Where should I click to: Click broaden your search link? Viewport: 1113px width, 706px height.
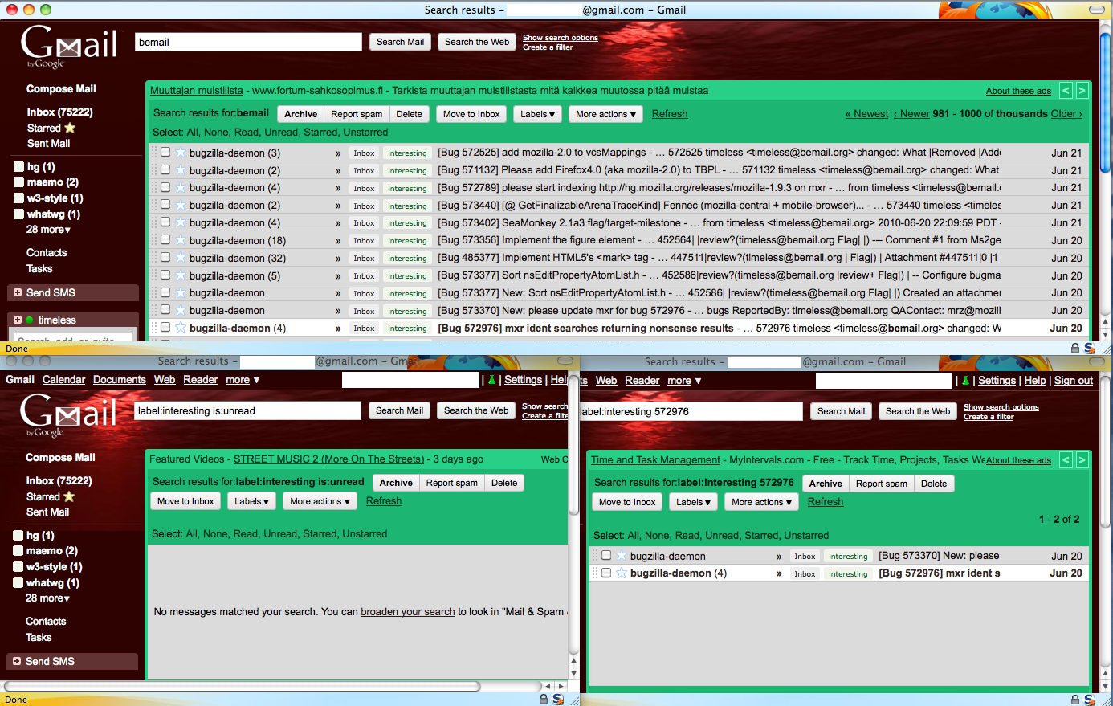click(x=408, y=612)
